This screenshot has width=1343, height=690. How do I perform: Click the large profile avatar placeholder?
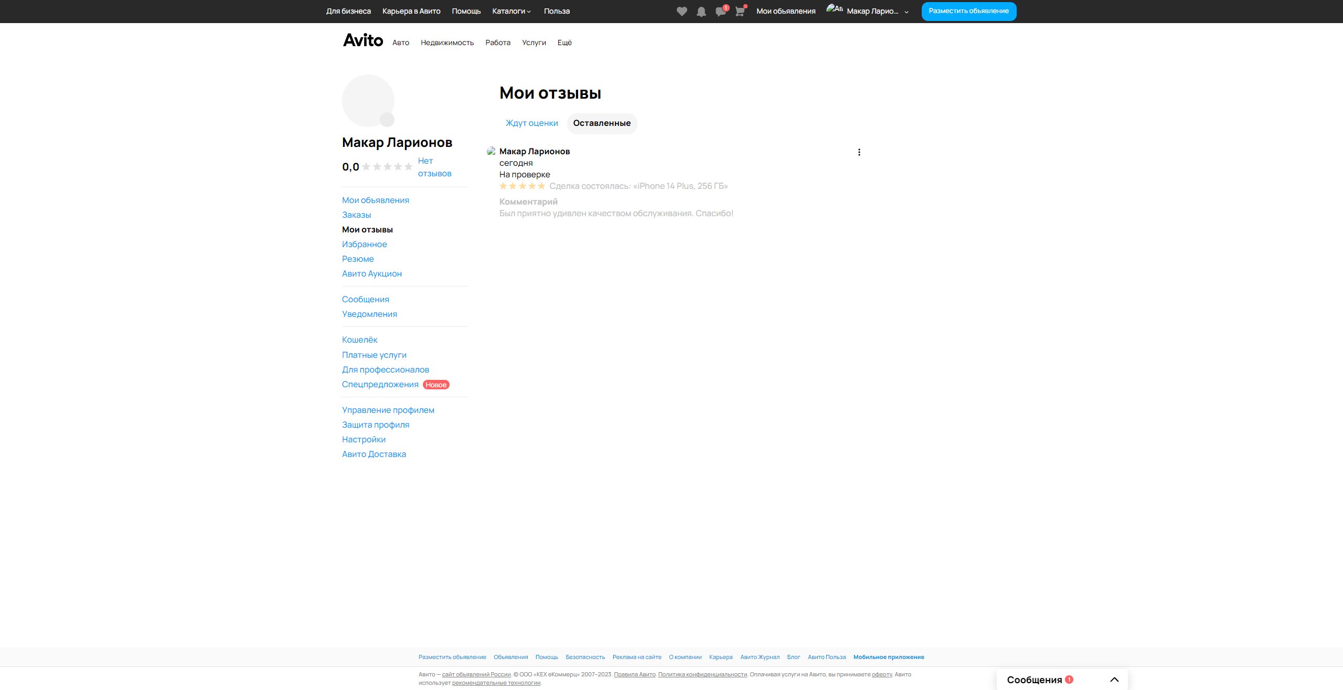(x=368, y=101)
